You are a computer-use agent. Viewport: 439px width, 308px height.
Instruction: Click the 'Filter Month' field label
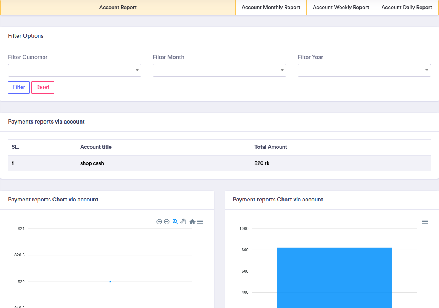tap(168, 57)
